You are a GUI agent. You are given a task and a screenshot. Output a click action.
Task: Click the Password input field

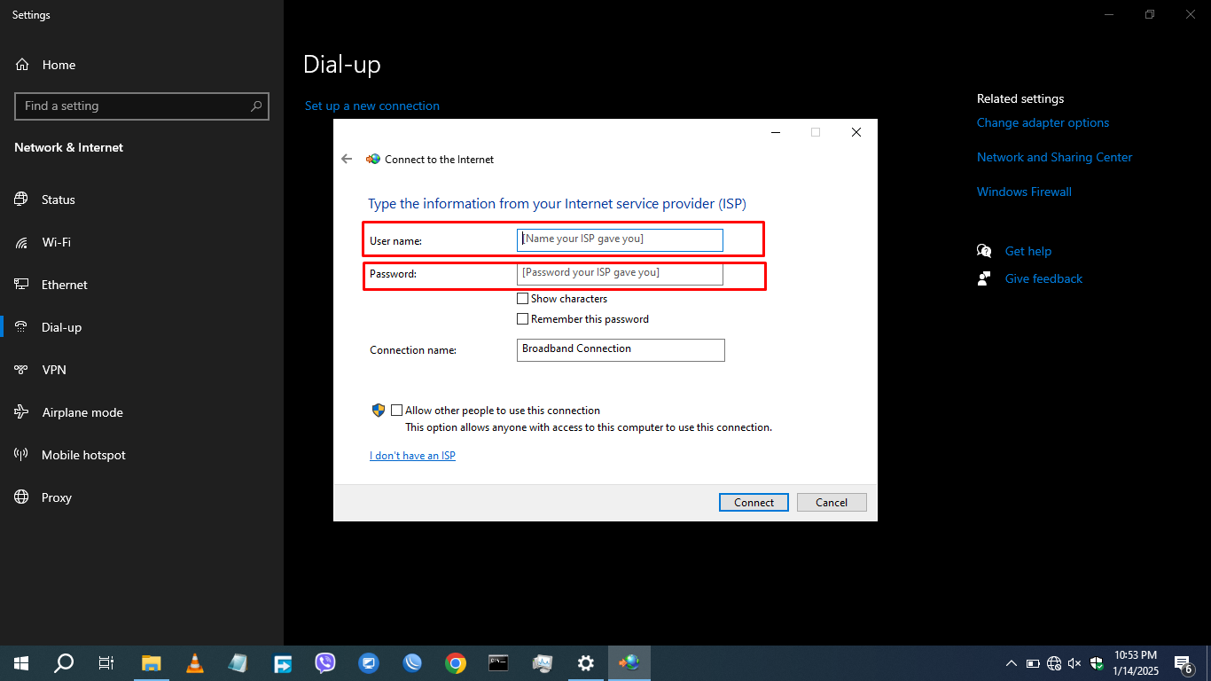point(620,273)
